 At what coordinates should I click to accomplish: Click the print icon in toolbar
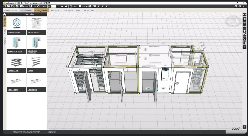(x=16, y=6)
